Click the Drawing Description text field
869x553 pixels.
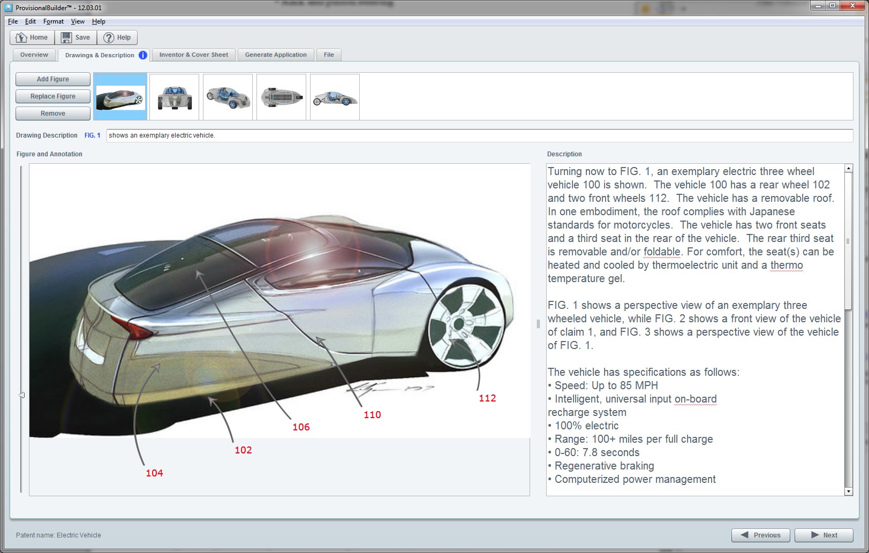(479, 135)
